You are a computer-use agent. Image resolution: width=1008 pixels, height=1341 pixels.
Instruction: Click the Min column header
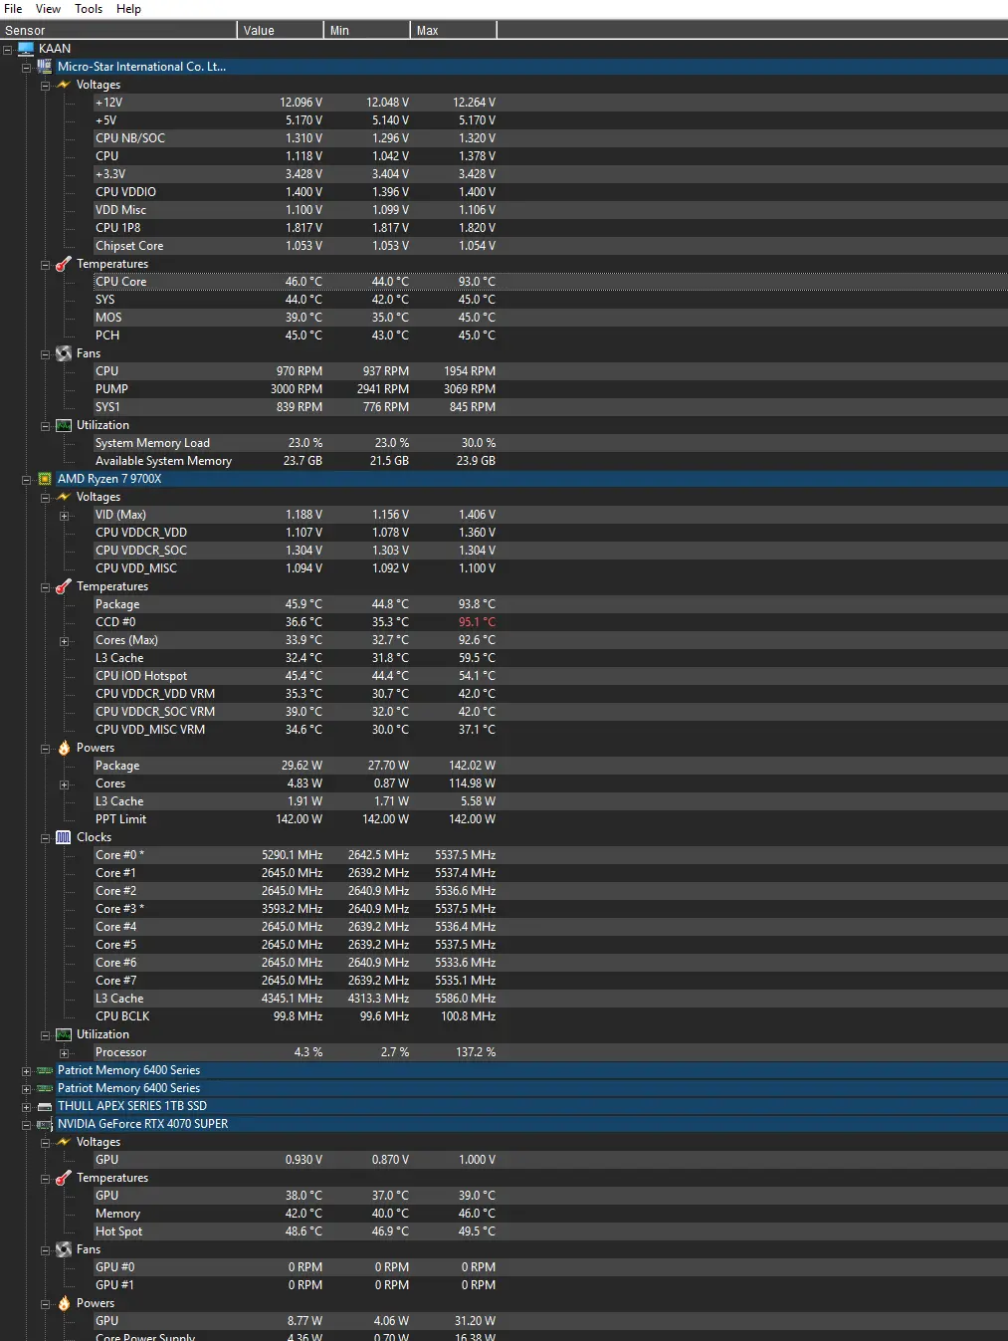click(367, 30)
